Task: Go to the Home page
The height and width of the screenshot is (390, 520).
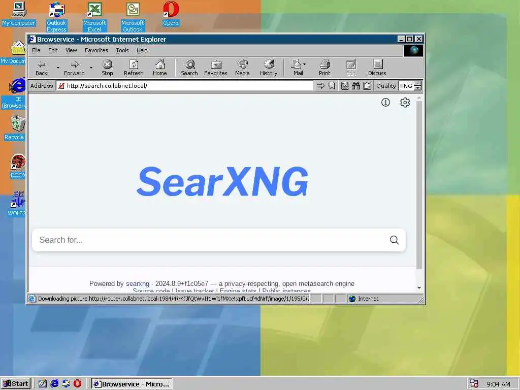Action: (160, 68)
